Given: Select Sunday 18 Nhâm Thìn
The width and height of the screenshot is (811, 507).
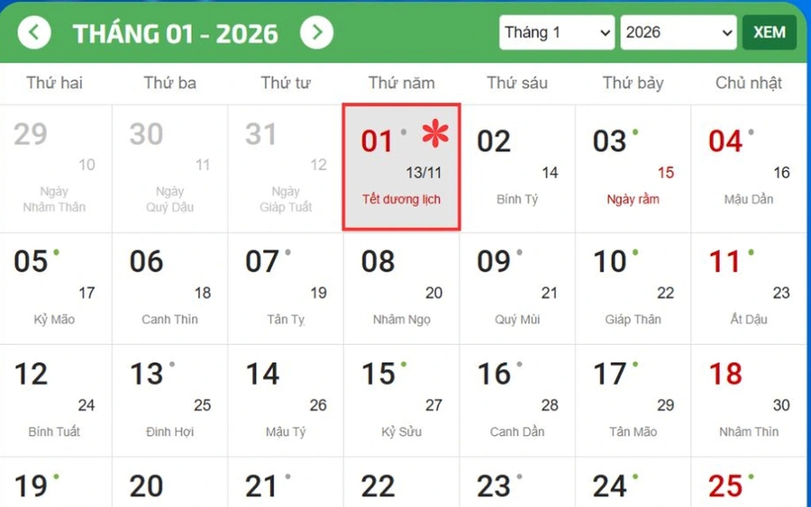Looking at the screenshot, I should click(x=749, y=401).
